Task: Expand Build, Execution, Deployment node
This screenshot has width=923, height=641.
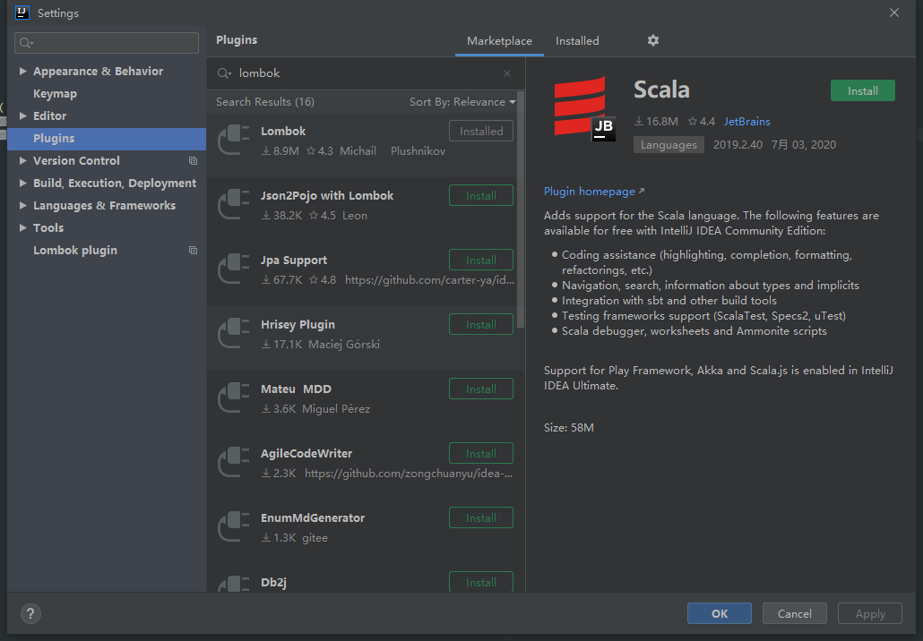Action: click(23, 183)
